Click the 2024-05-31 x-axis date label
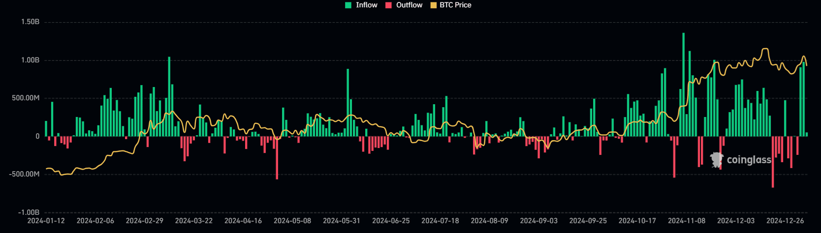This screenshot has height=233, width=821. (342, 221)
